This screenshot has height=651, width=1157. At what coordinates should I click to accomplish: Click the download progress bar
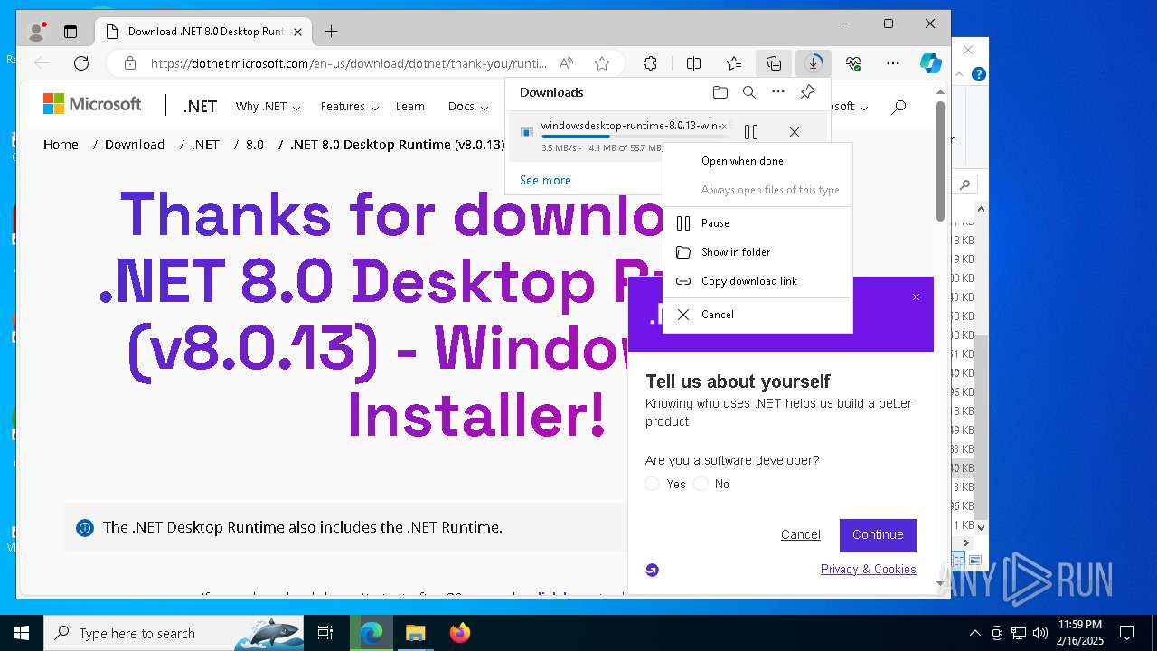[x=635, y=137]
